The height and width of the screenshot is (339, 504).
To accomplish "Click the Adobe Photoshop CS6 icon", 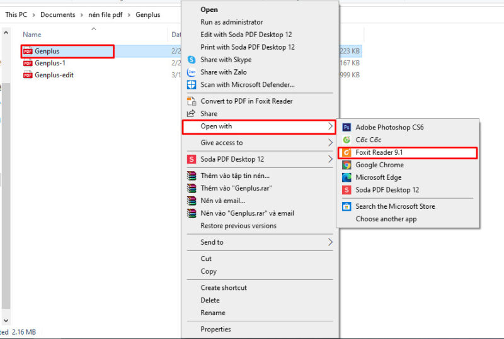I will (346, 128).
